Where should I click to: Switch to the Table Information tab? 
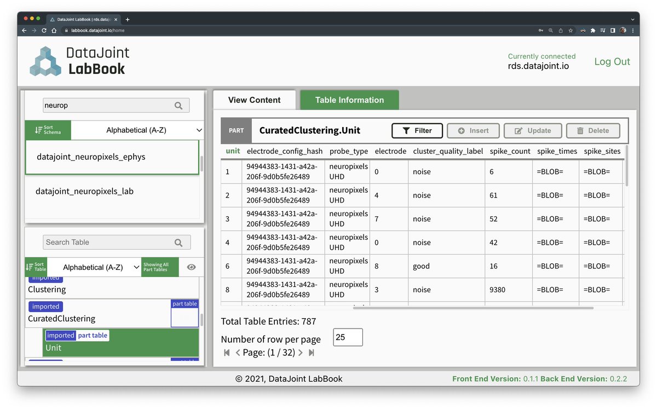pos(349,100)
